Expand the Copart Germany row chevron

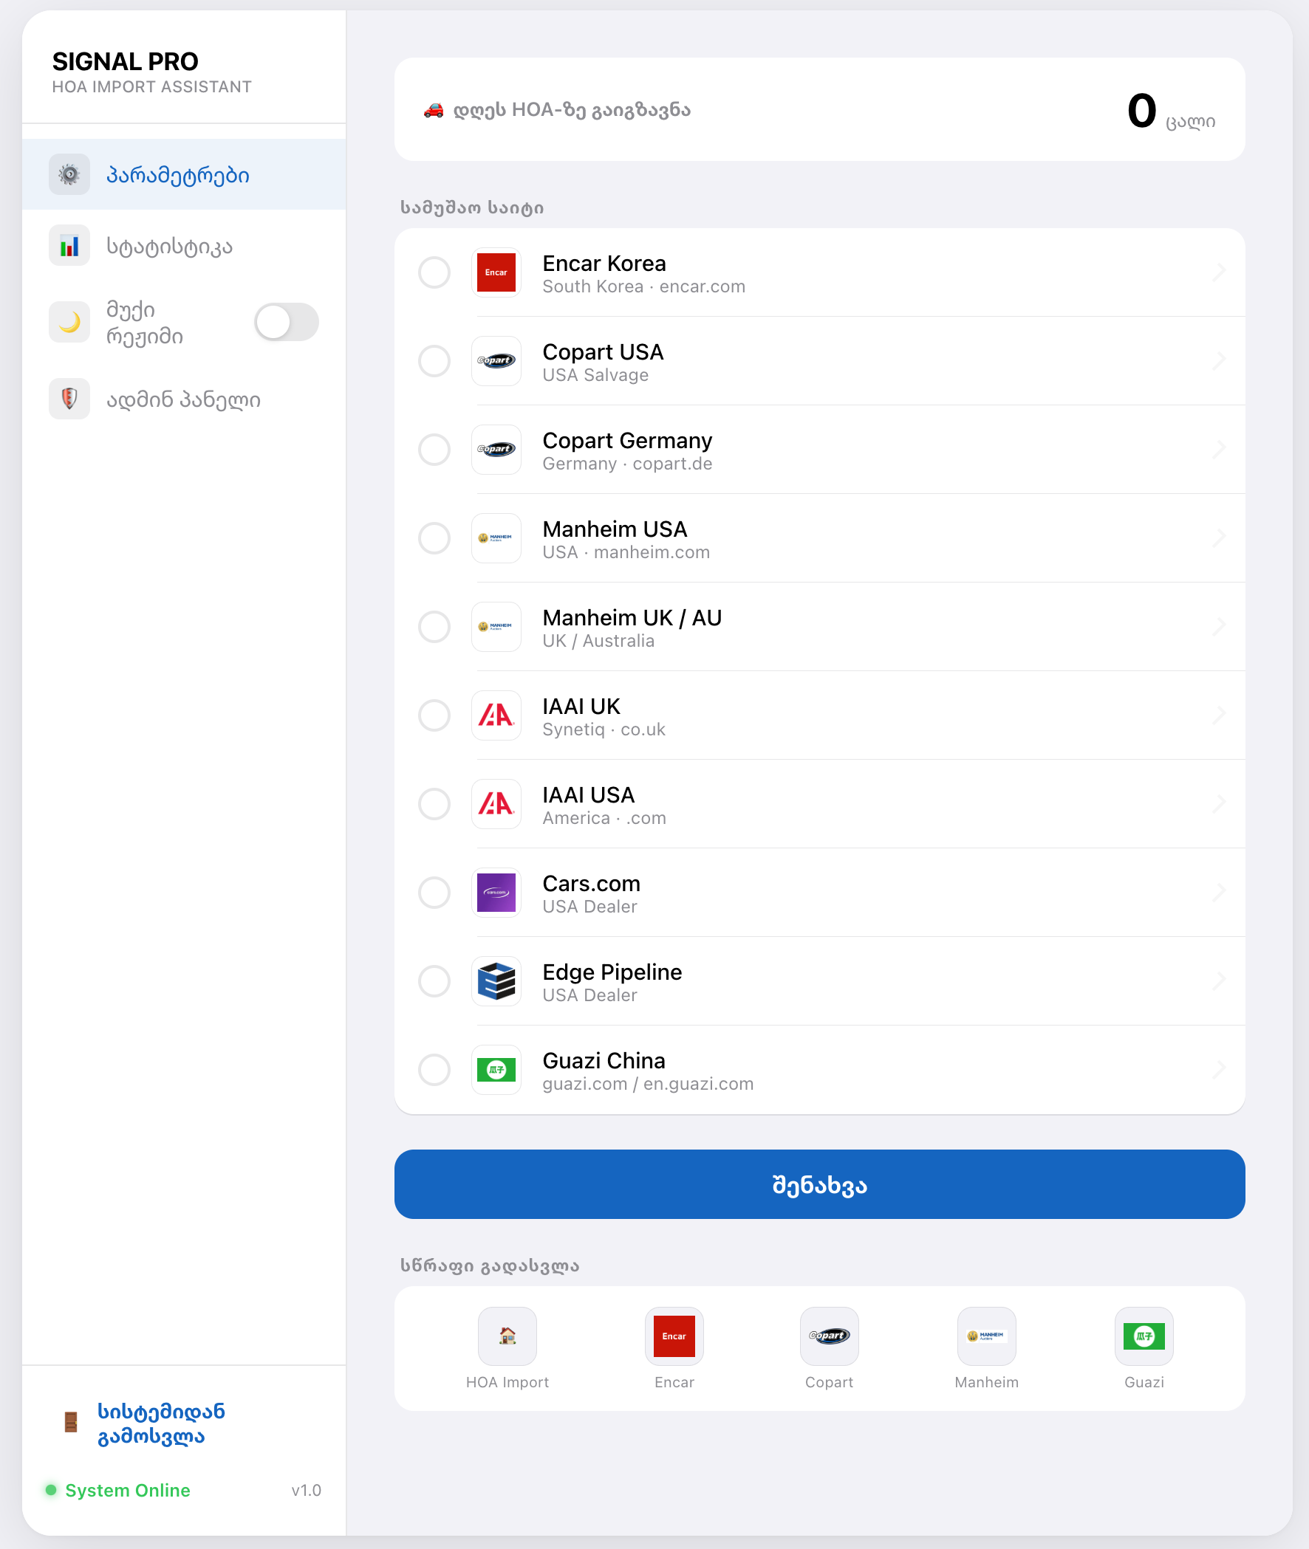coord(1219,450)
